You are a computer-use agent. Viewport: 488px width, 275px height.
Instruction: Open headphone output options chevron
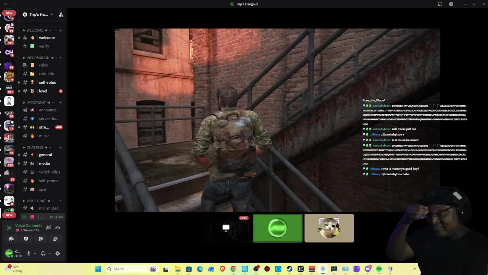(x=50, y=253)
